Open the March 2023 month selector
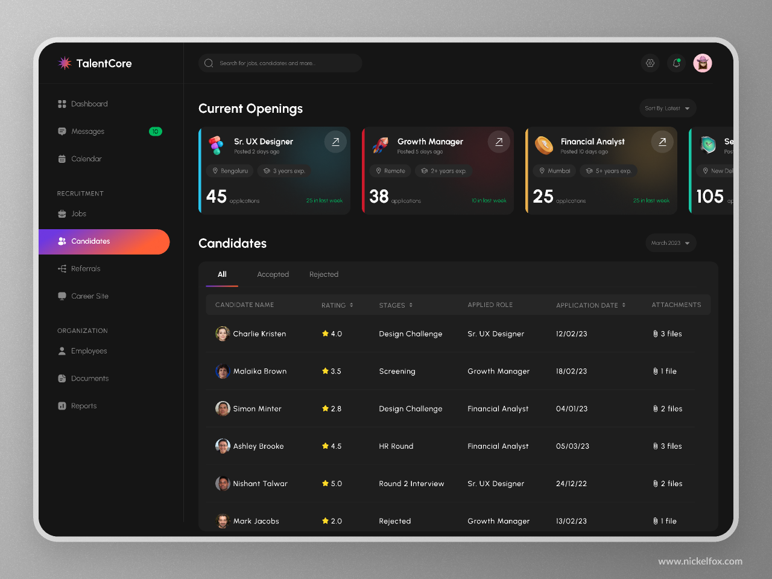772x579 pixels. [670, 242]
